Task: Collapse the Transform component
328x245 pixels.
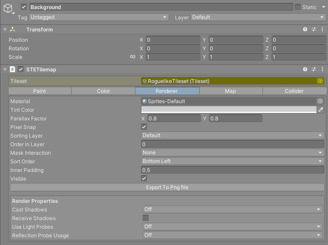Action: [x=5, y=30]
